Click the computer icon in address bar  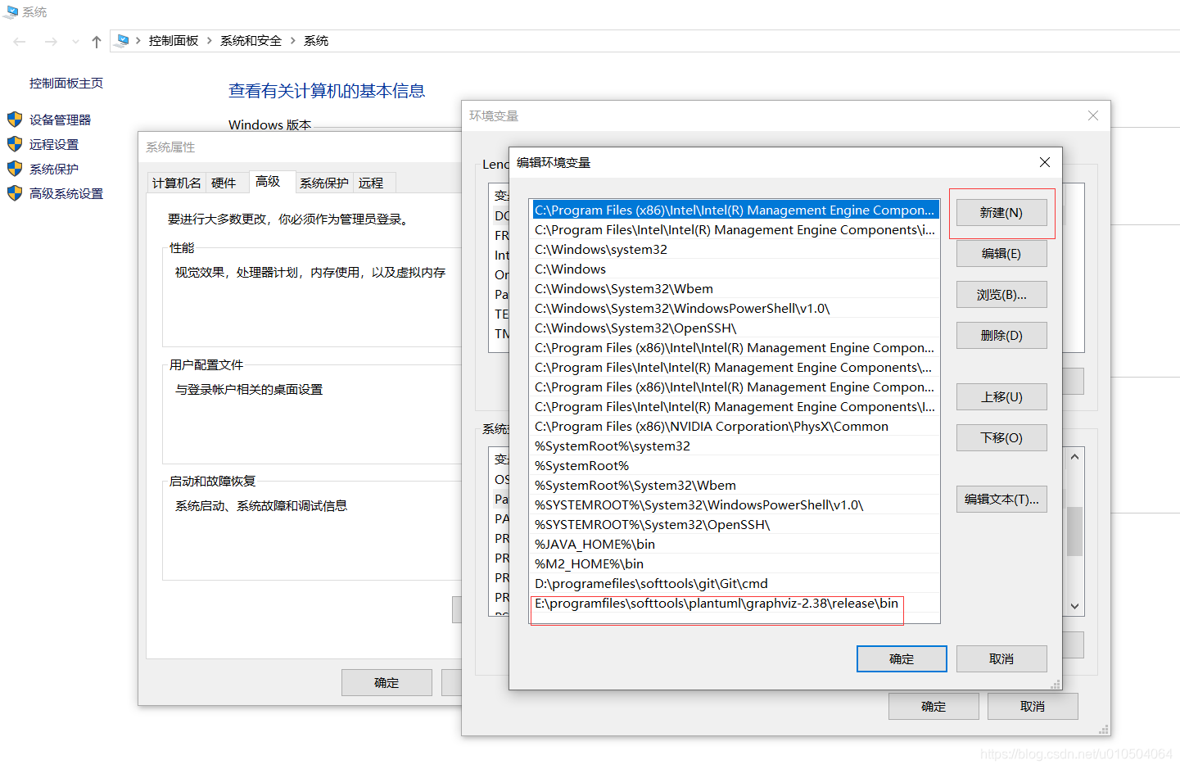[x=123, y=40]
